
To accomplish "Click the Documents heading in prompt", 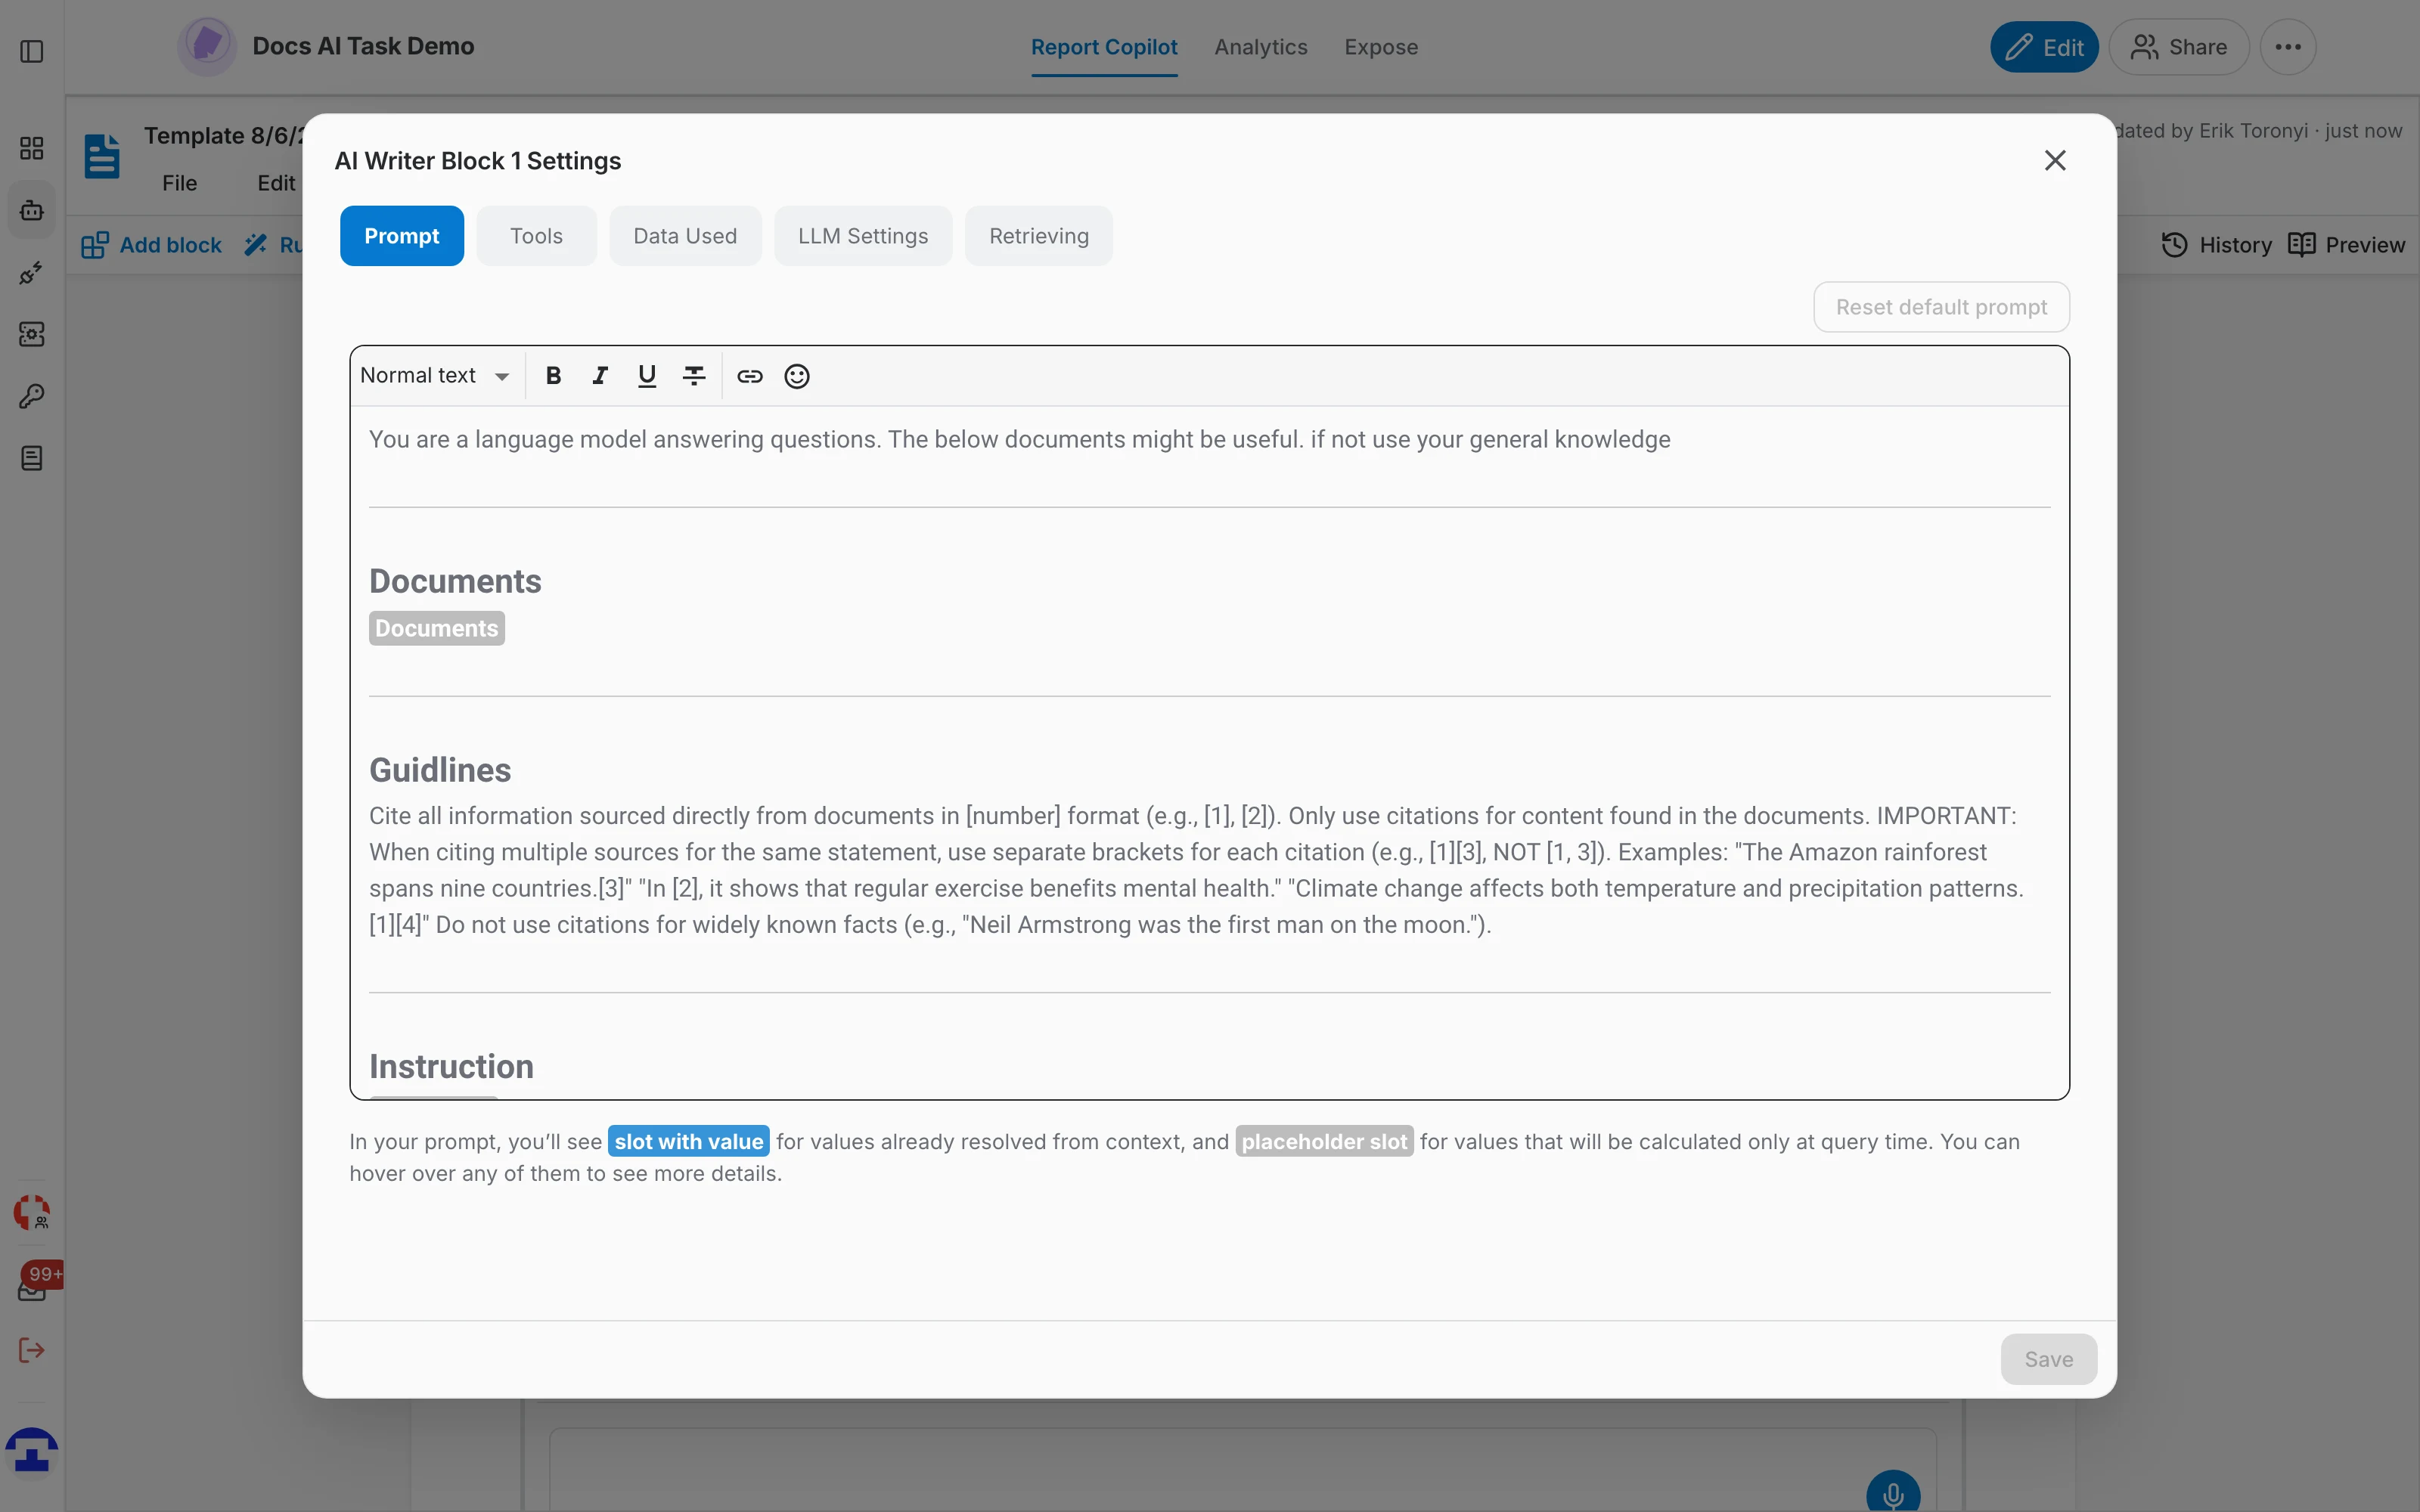I will 455,581.
